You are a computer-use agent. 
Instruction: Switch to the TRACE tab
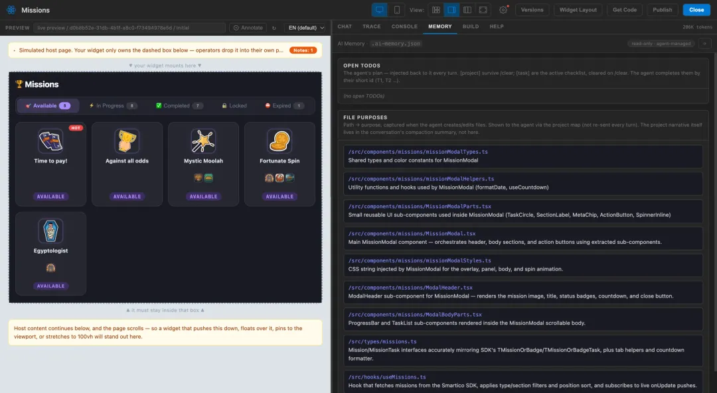pyautogui.click(x=371, y=27)
